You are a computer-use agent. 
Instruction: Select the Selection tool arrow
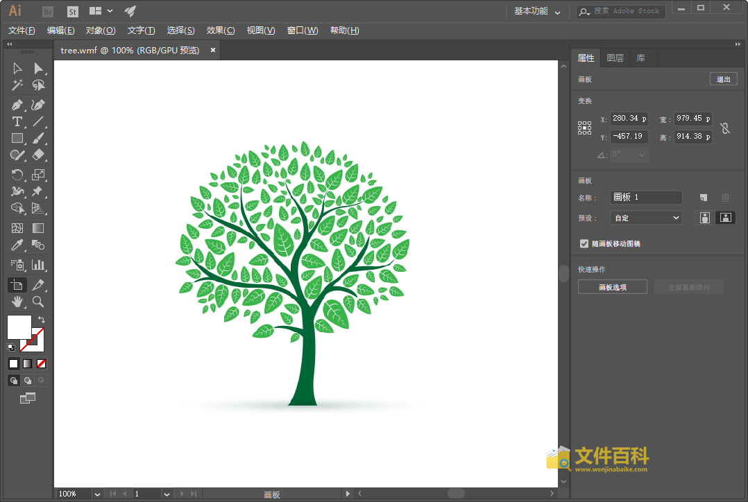(x=17, y=69)
